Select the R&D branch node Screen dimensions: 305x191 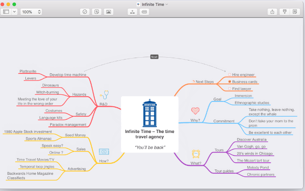pyautogui.click(x=103, y=103)
